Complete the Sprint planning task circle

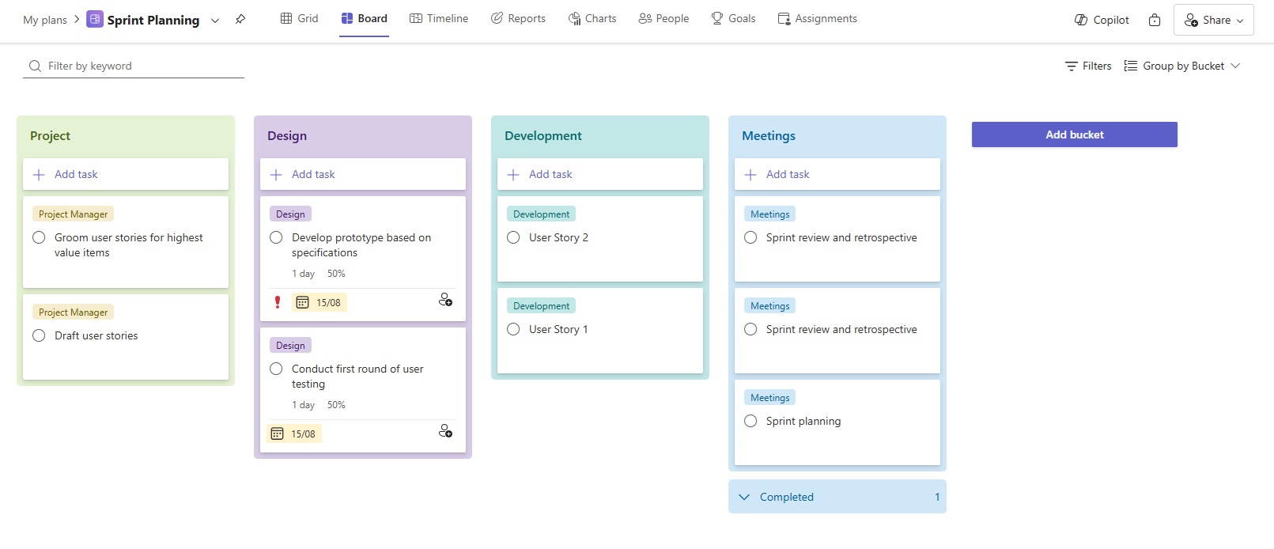pyautogui.click(x=750, y=421)
